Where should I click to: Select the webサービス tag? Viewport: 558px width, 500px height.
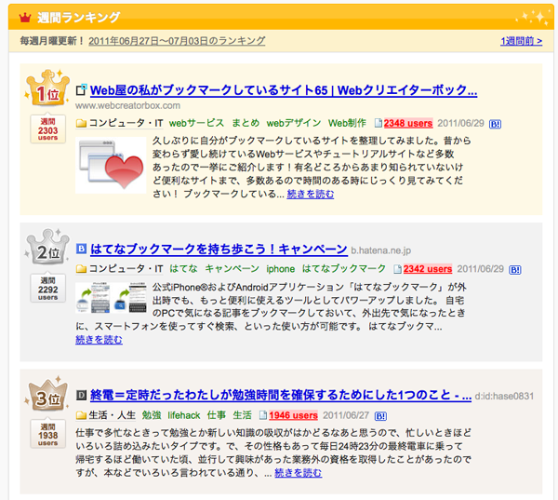tap(196, 123)
